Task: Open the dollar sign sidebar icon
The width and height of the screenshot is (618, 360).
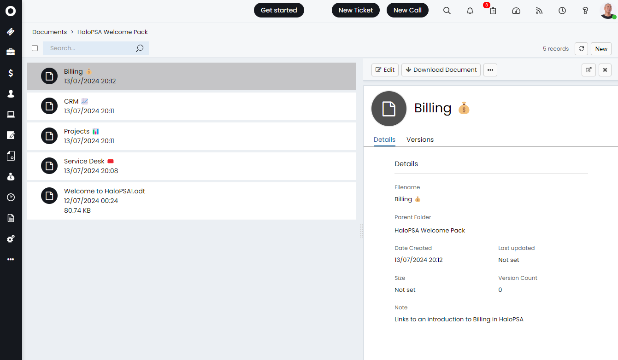Action: click(11, 73)
